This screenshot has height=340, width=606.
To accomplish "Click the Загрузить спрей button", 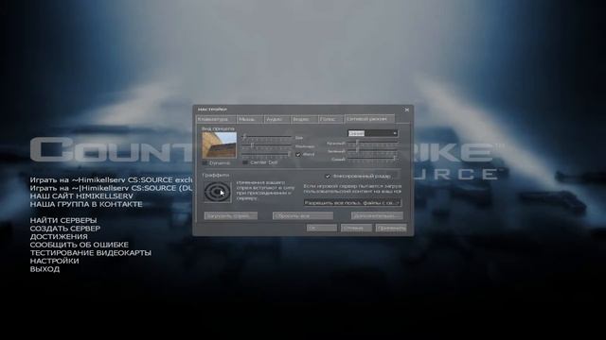I will tap(231, 216).
